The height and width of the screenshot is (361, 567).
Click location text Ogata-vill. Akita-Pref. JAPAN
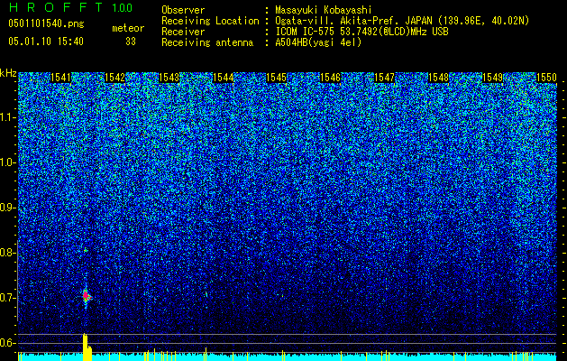[x=353, y=21]
